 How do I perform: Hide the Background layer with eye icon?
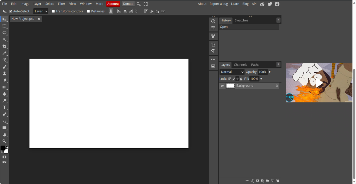(222, 86)
